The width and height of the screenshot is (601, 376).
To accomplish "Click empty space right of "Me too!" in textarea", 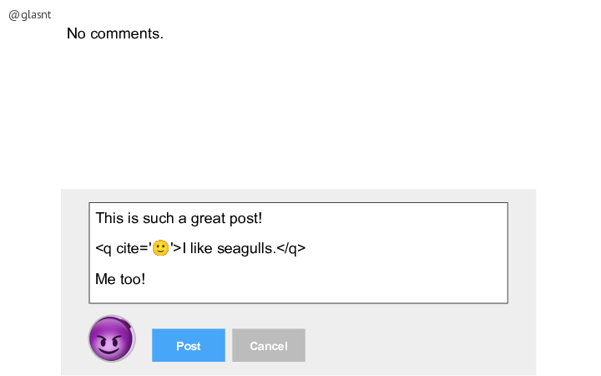I will (326, 279).
